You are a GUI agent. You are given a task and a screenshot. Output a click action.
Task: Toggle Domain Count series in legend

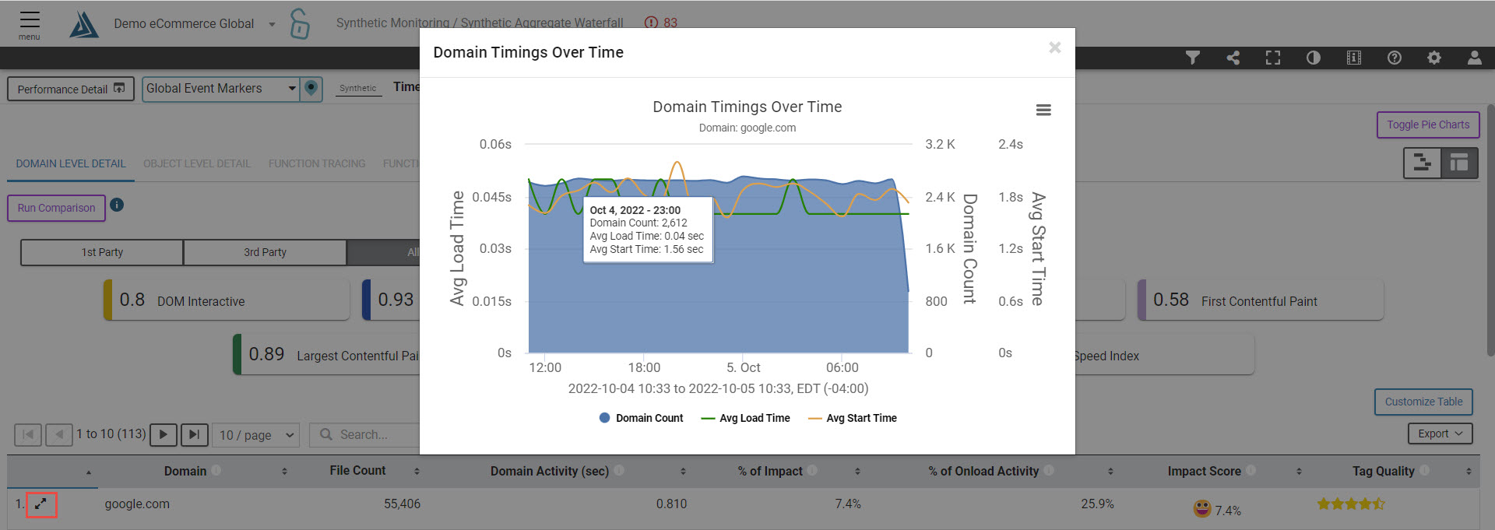point(641,418)
